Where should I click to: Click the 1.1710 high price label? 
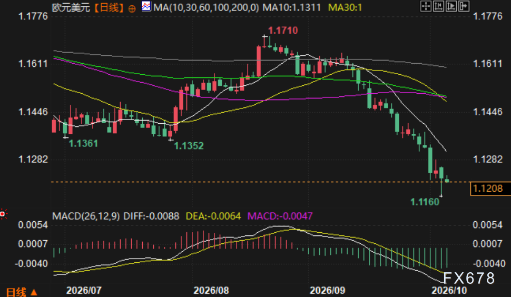coord(283,31)
